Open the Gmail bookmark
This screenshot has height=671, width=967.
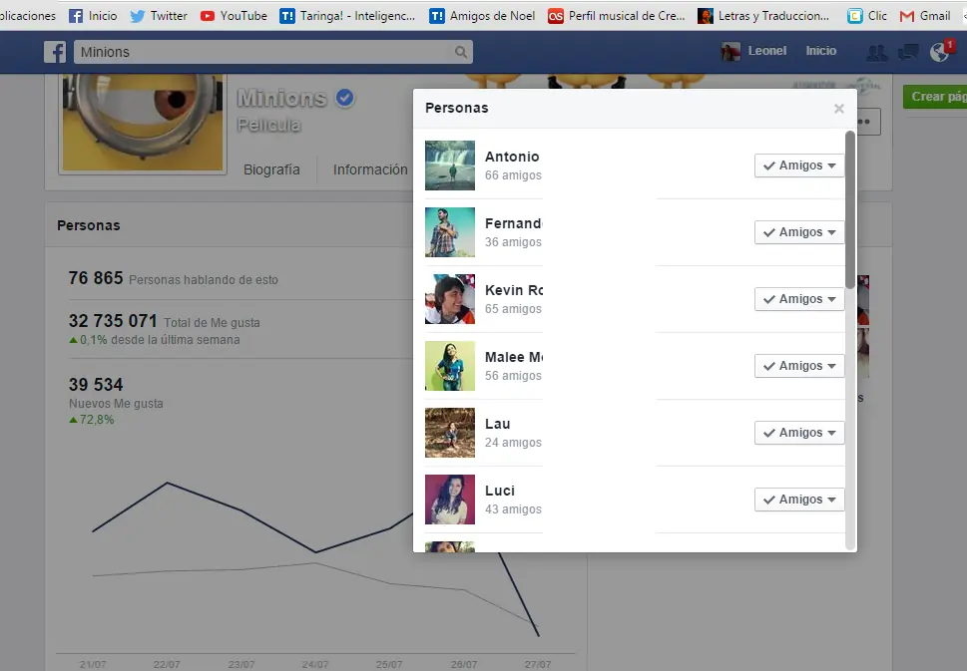coord(925,16)
